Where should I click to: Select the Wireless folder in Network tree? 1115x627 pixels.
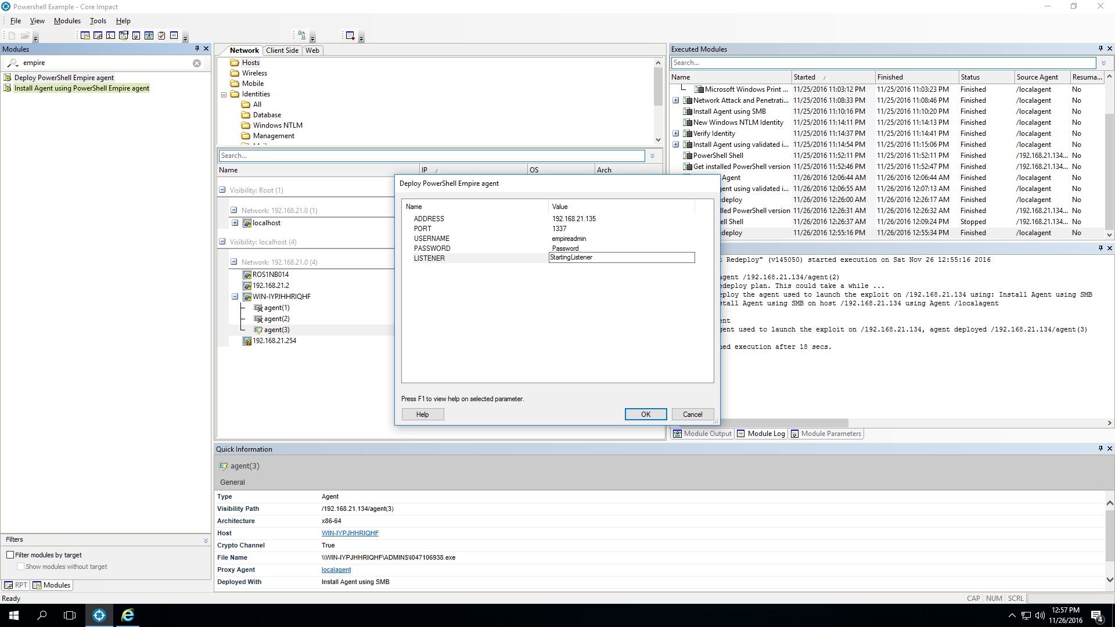point(254,73)
